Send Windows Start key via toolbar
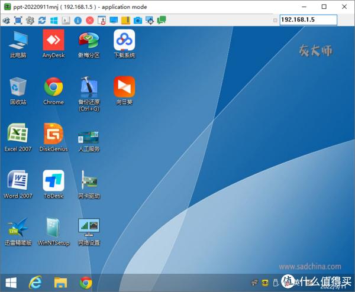This screenshot has width=355, height=292. (x=54, y=21)
